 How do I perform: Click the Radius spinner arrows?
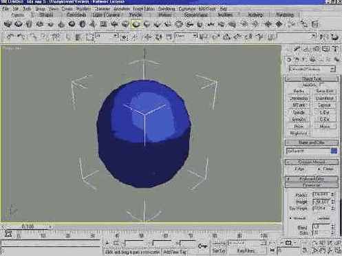333,195
